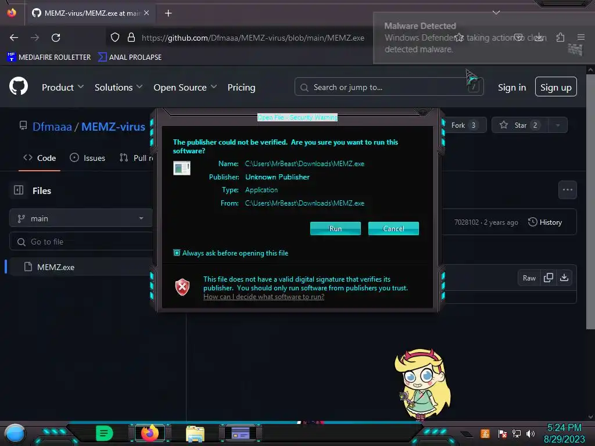
Task: Click the List all tabs chevron
Action: click(x=496, y=13)
